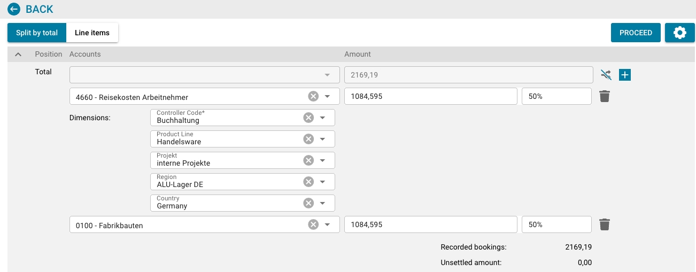Click the split shuffle icon beside Total
The height and width of the screenshot is (272, 696).
[605, 75]
